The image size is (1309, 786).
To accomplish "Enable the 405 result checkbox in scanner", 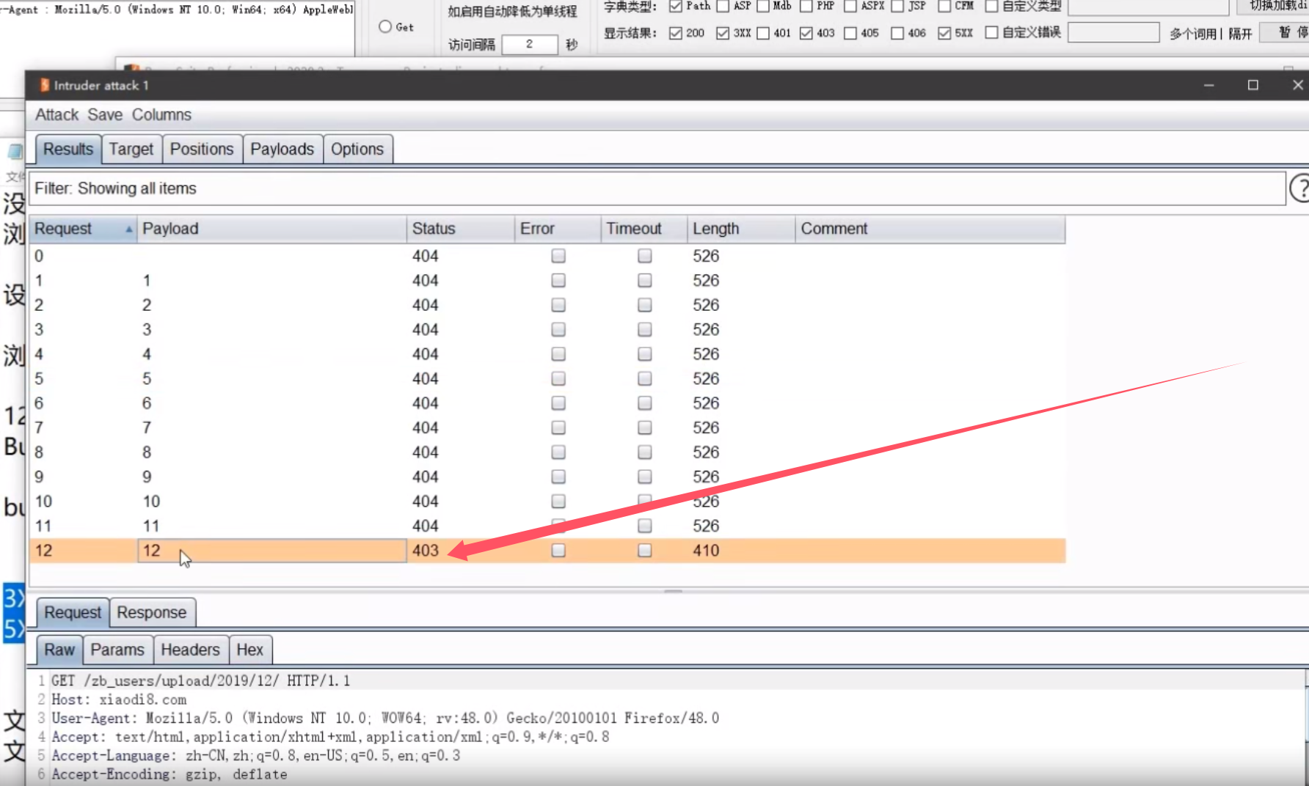I will [850, 33].
